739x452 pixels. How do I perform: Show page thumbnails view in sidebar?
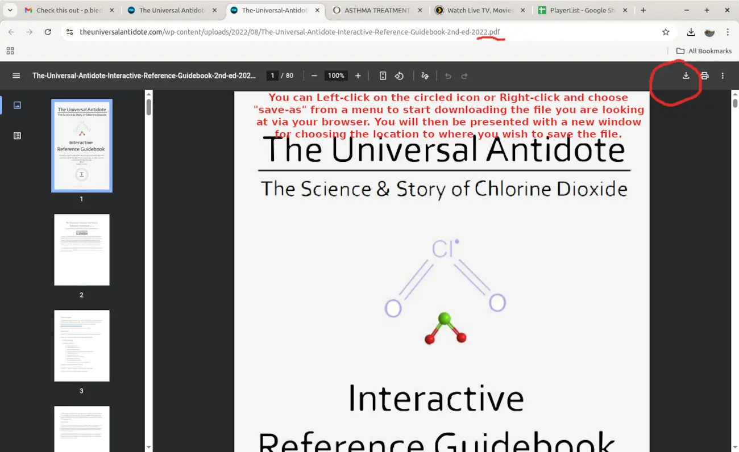17,105
